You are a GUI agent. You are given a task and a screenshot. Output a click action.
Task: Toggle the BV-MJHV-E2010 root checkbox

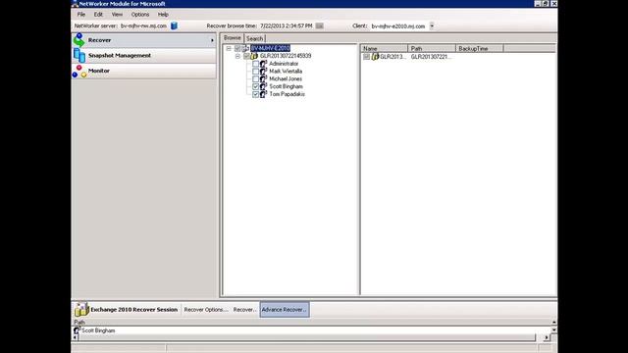[x=237, y=48]
